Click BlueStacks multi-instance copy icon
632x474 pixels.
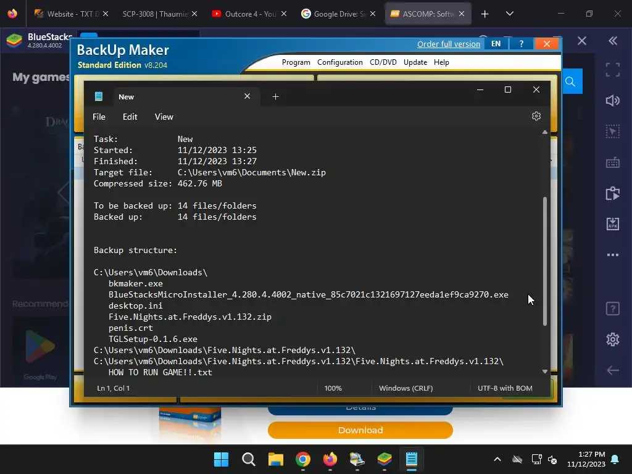[x=613, y=193]
